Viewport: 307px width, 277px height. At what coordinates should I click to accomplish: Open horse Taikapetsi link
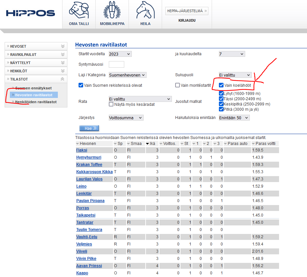[86, 215]
